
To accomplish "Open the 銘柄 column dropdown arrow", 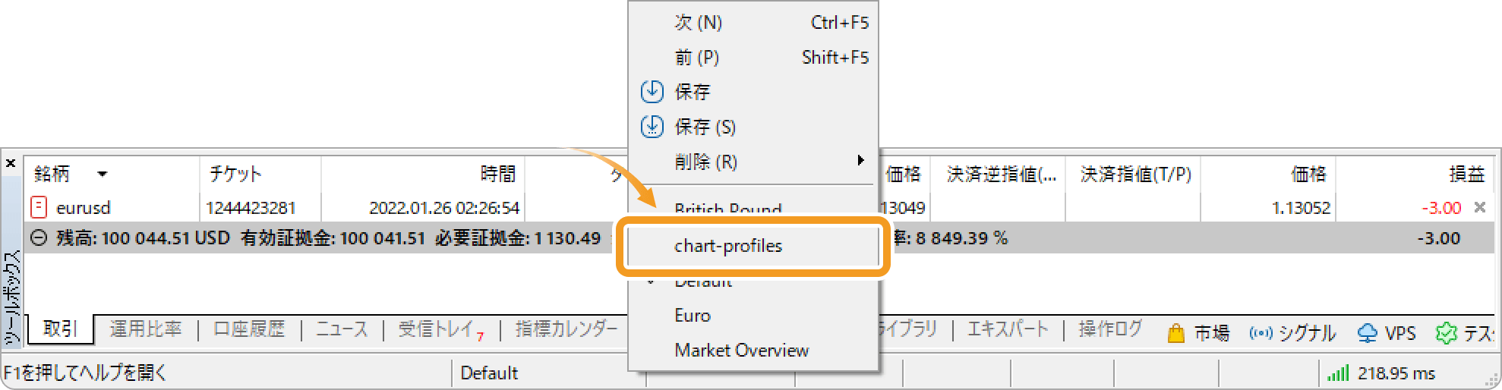I will [x=103, y=175].
